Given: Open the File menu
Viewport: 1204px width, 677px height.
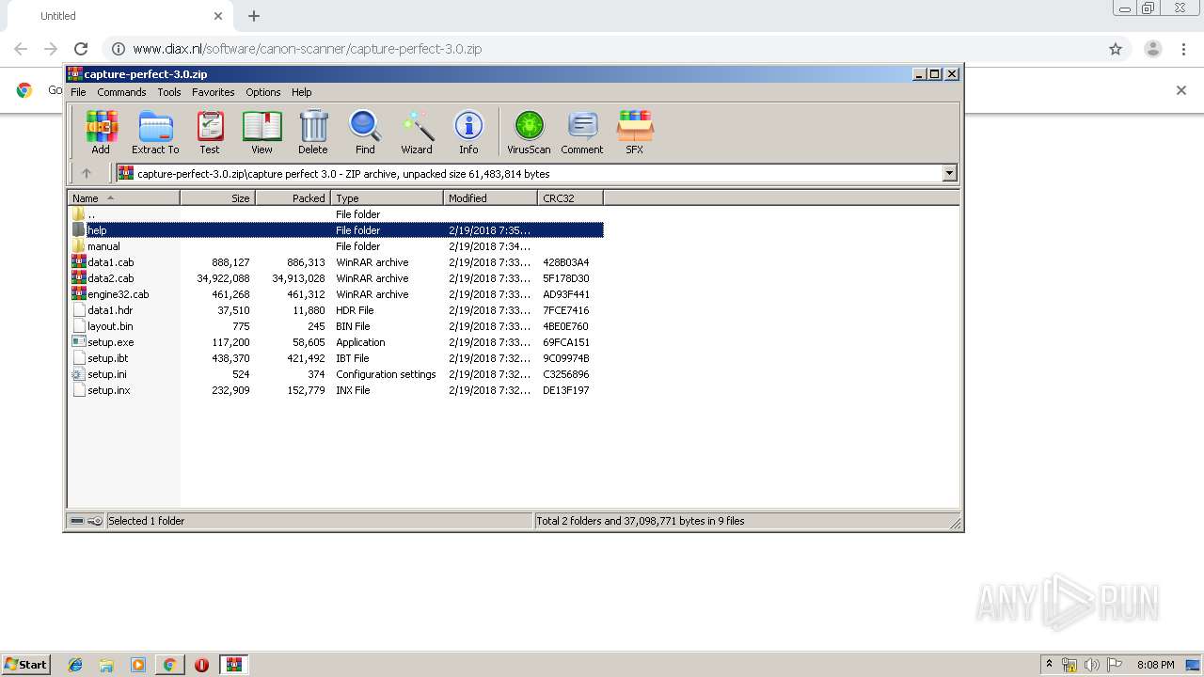Looking at the screenshot, I should (x=78, y=92).
